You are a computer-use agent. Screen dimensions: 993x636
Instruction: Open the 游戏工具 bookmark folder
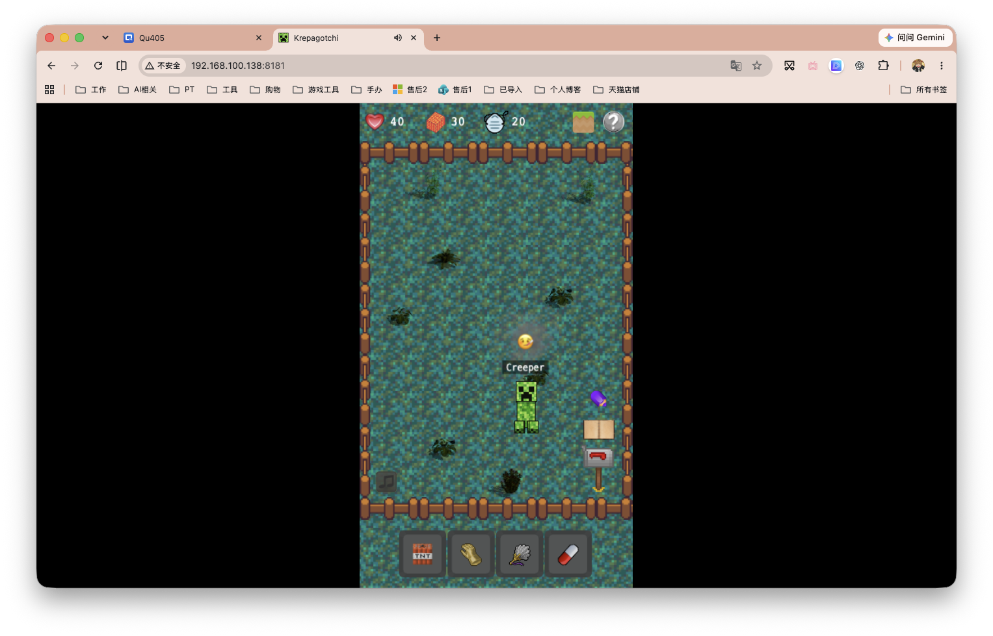(316, 90)
